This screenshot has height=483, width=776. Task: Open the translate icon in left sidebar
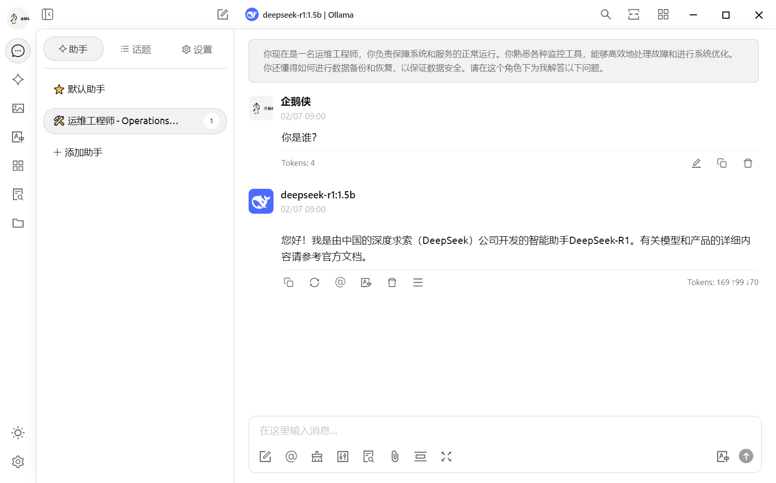(x=18, y=137)
